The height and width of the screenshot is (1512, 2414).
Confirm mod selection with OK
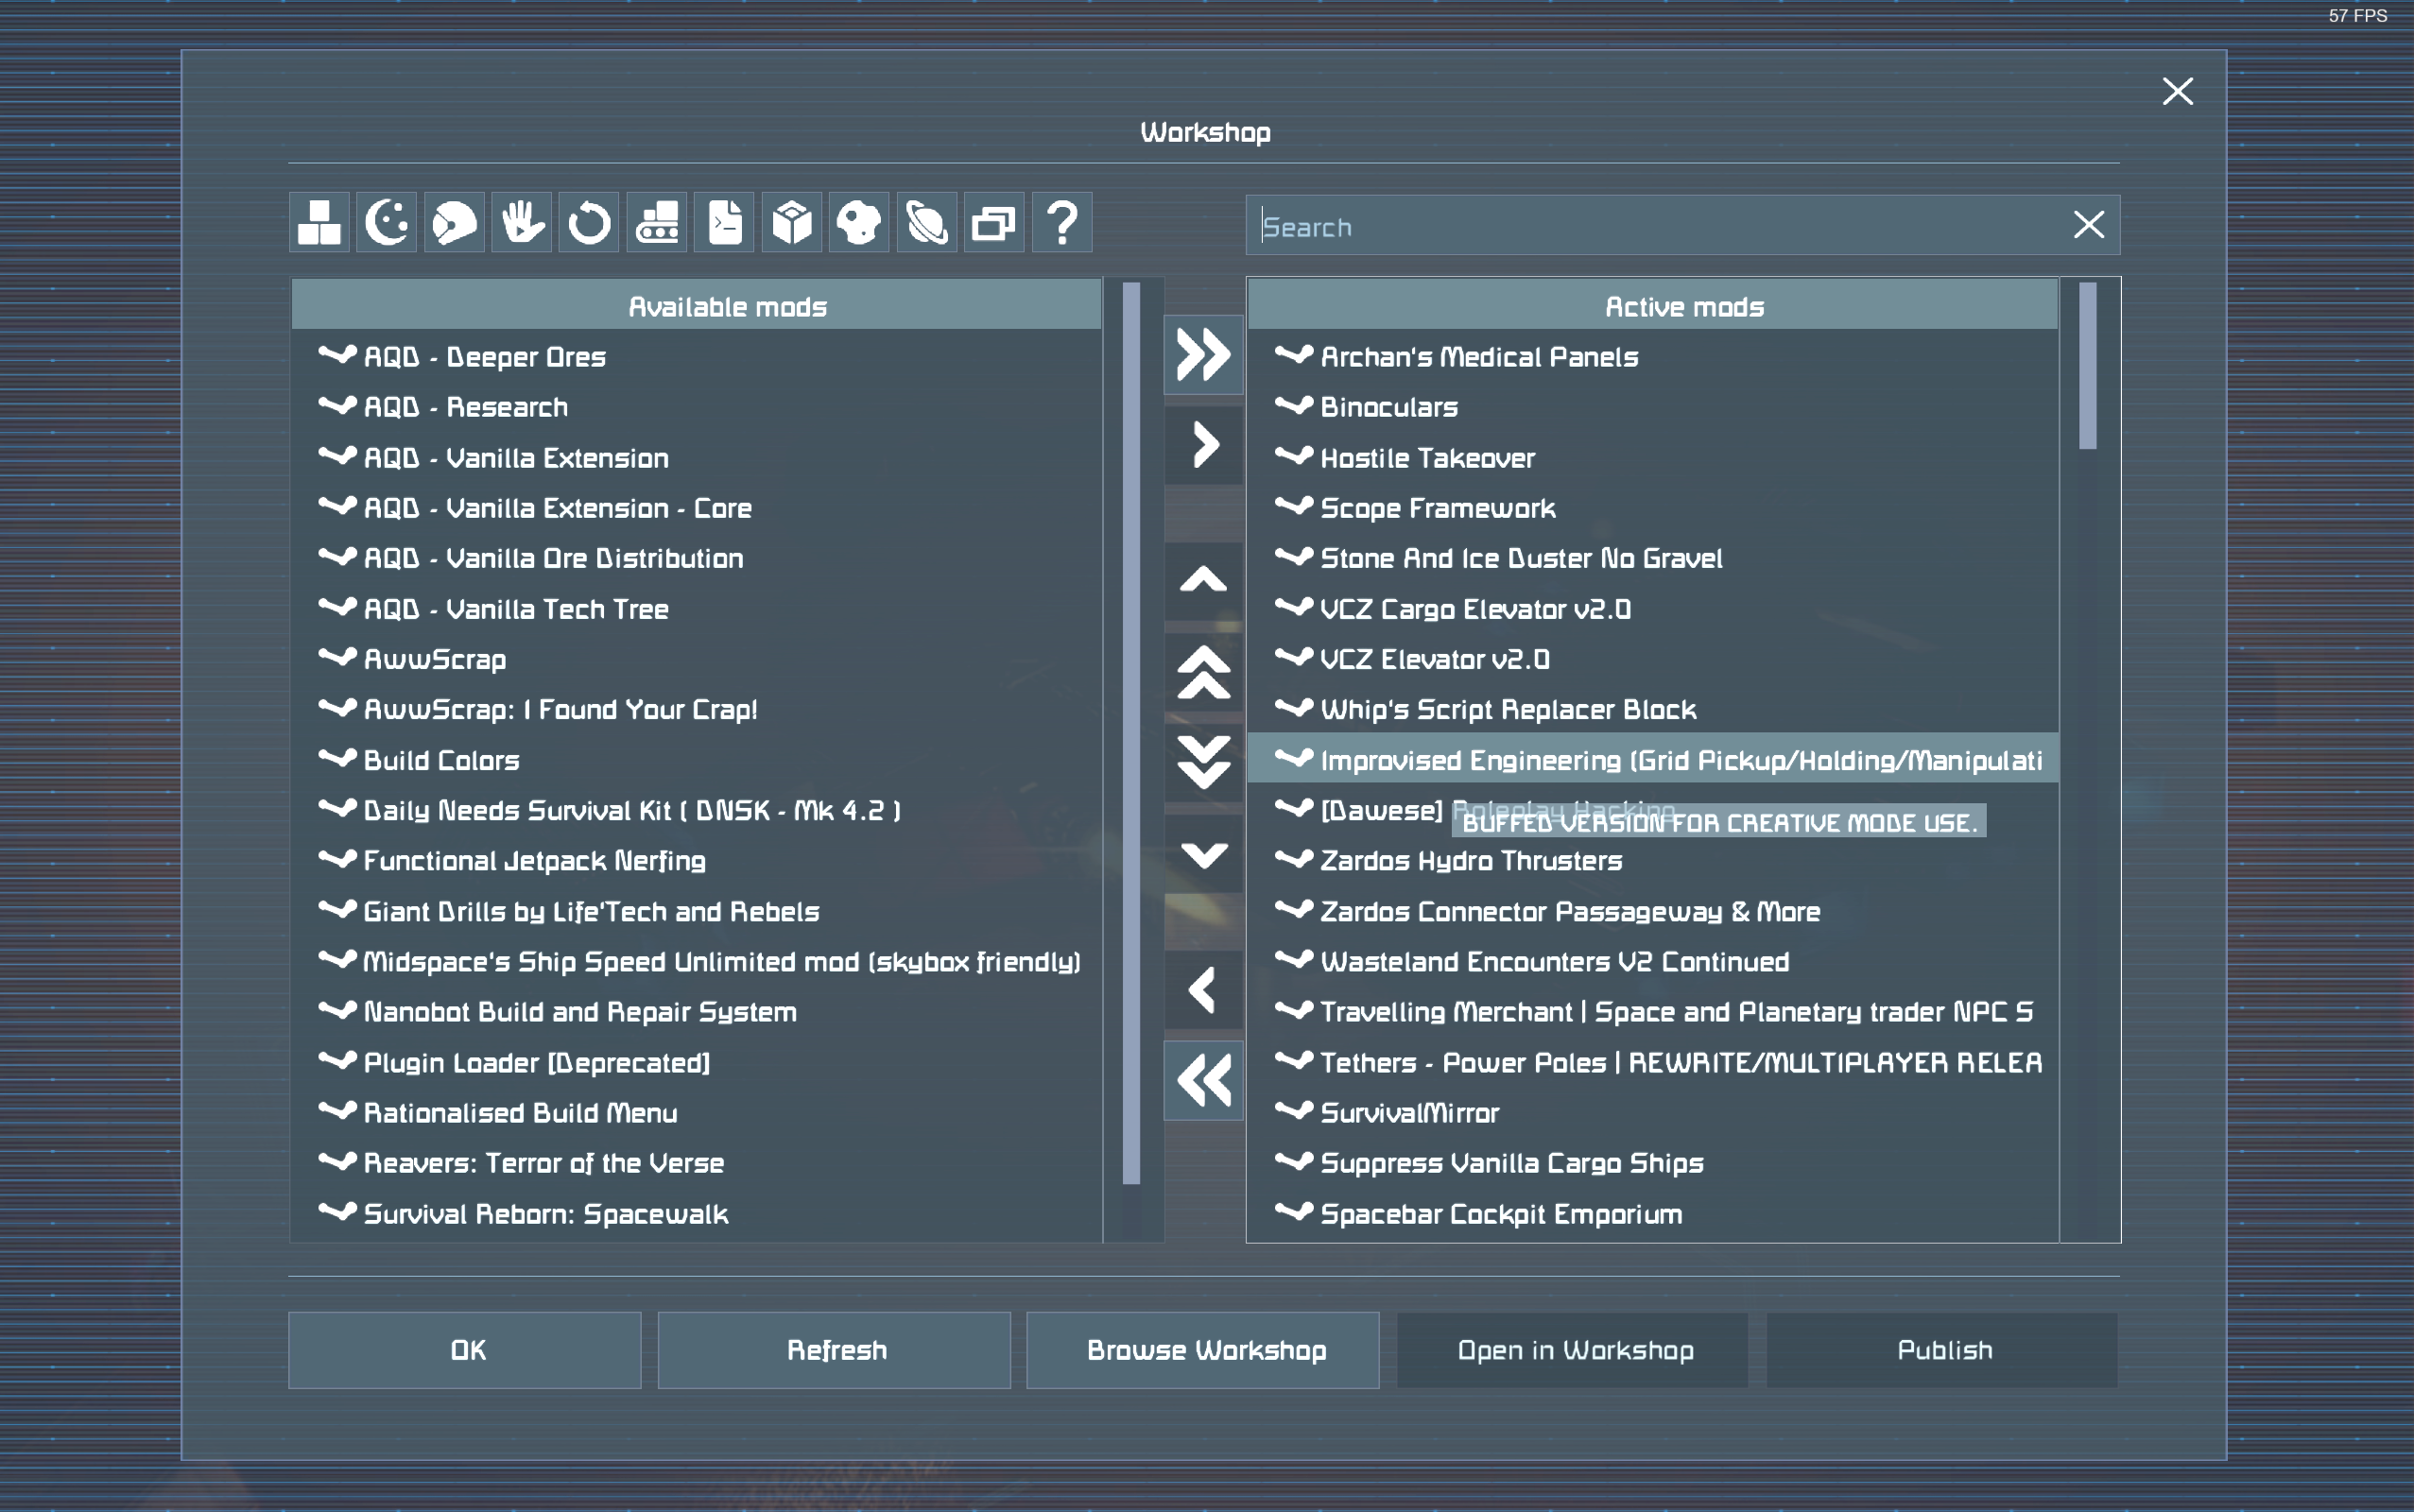(x=465, y=1350)
